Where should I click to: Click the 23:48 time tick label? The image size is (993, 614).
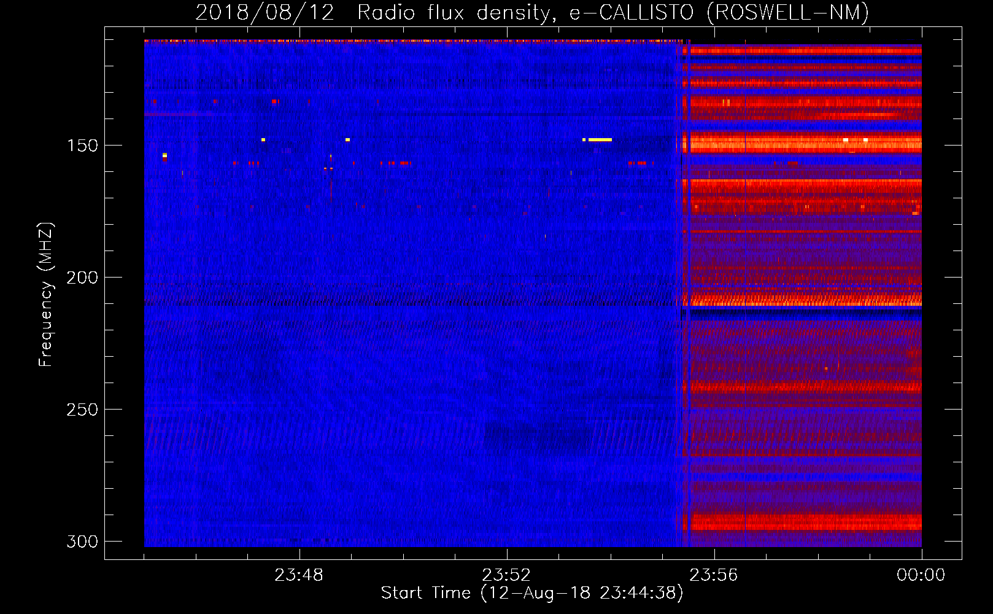[299, 575]
